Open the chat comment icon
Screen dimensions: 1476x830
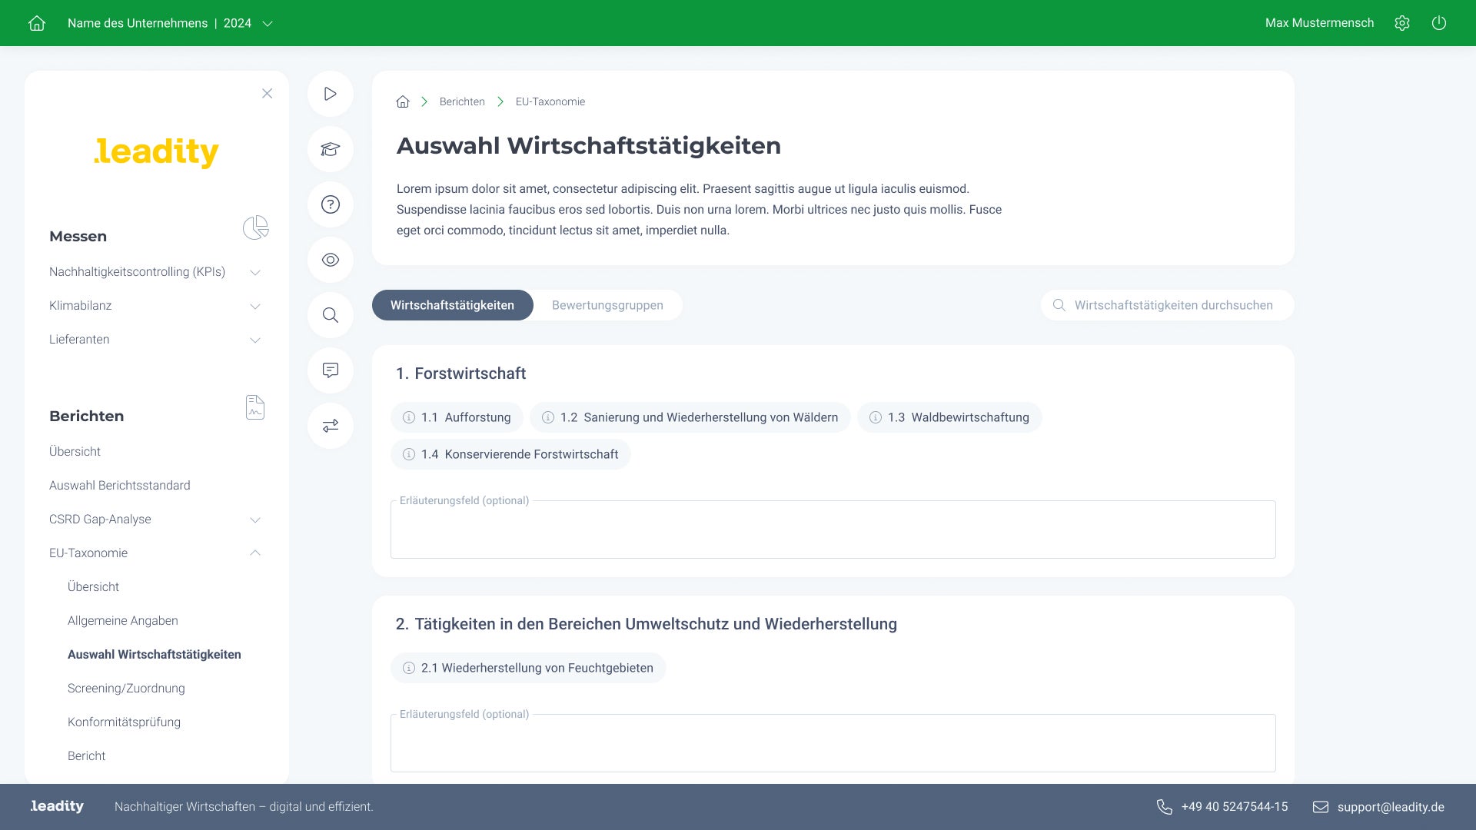(x=331, y=370)
